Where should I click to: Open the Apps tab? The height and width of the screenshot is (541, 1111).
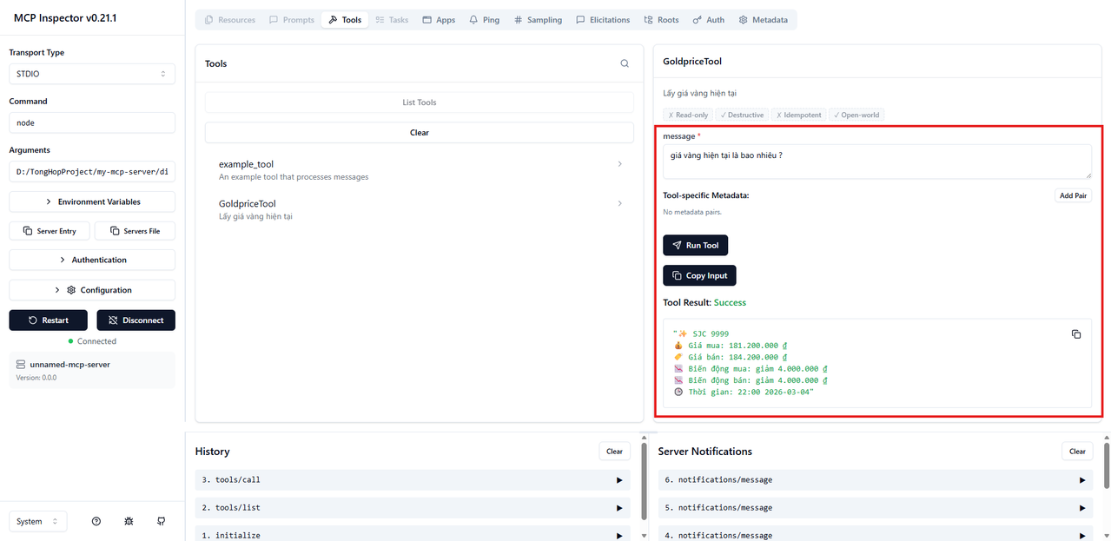click(438, 20)
